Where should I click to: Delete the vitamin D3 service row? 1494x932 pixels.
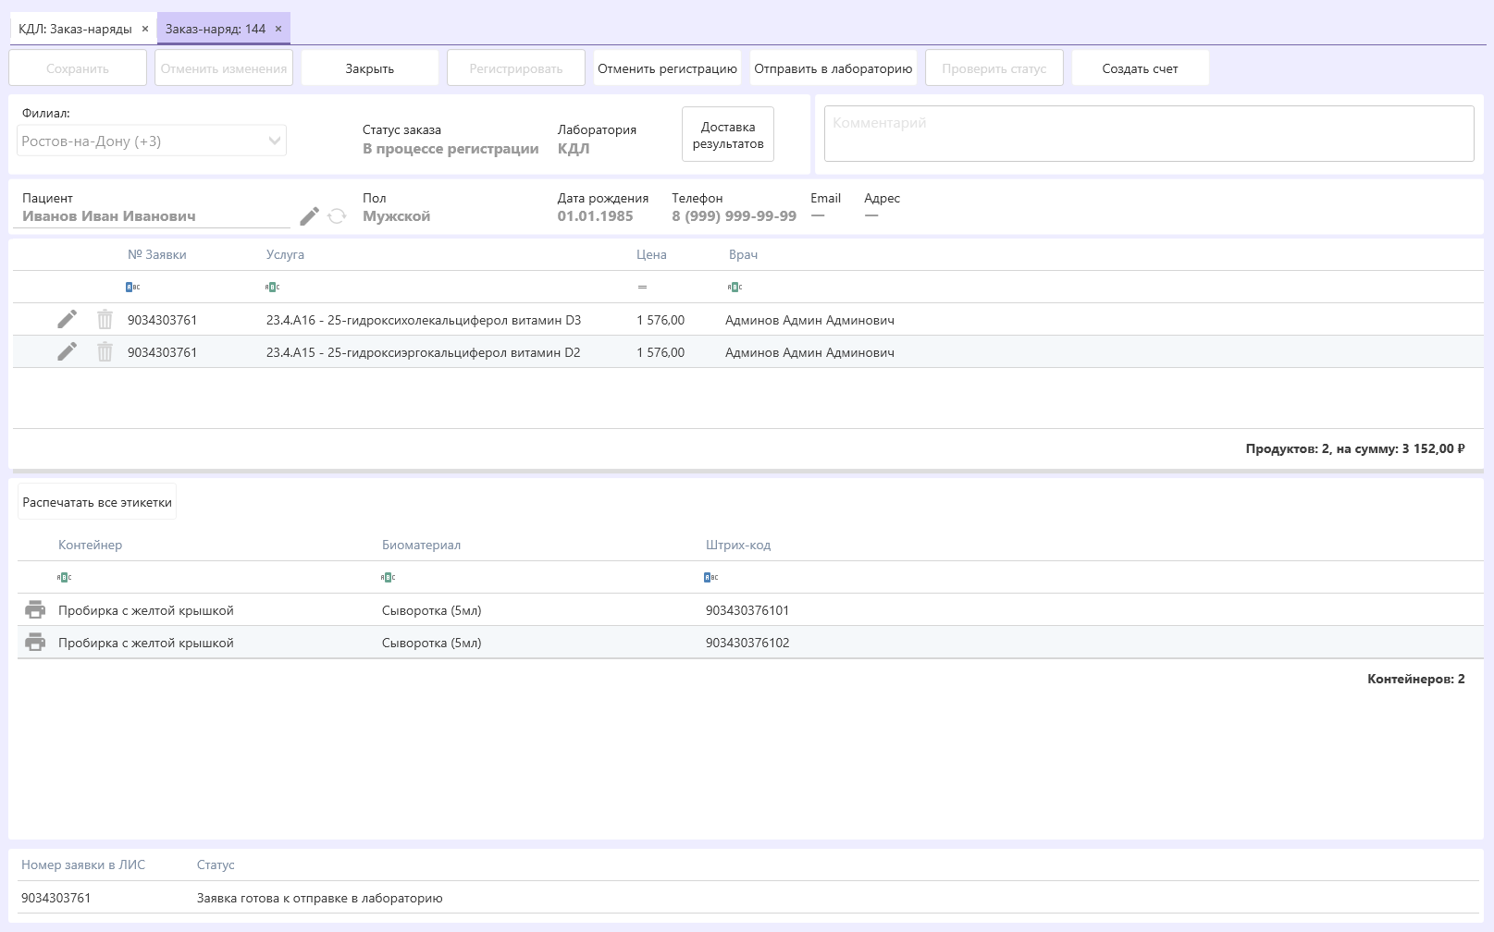tap(105, 320)
